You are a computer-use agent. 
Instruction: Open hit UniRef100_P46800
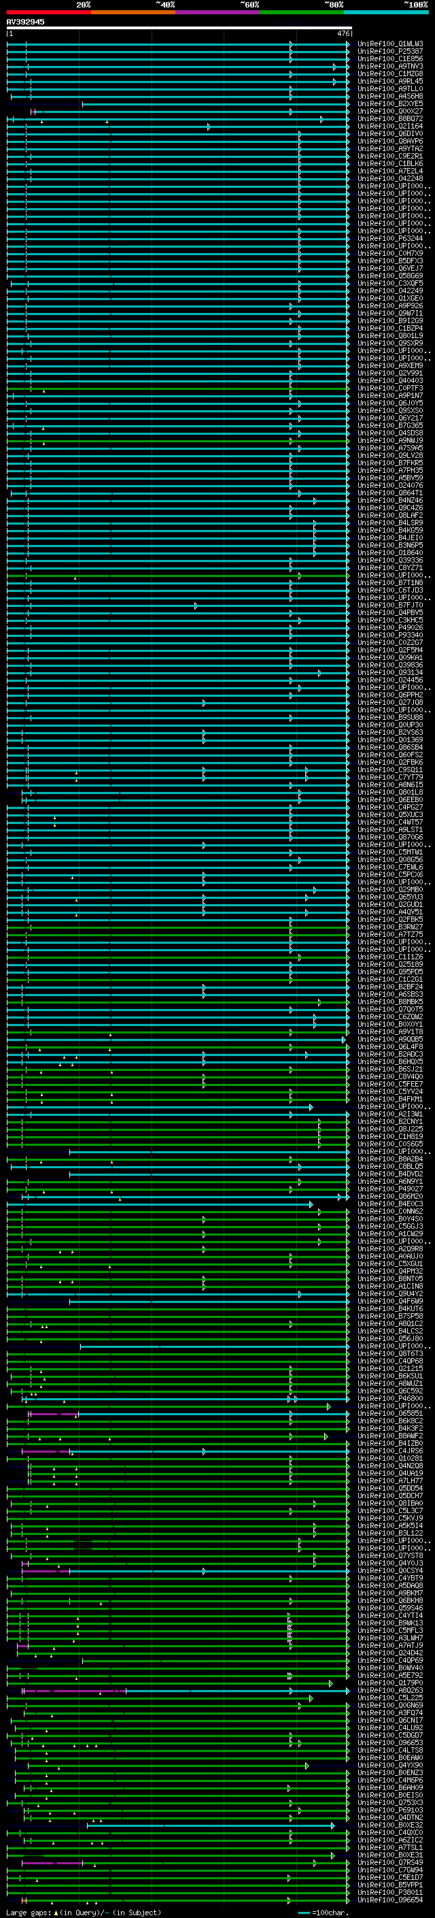(x=390, y=1398)
